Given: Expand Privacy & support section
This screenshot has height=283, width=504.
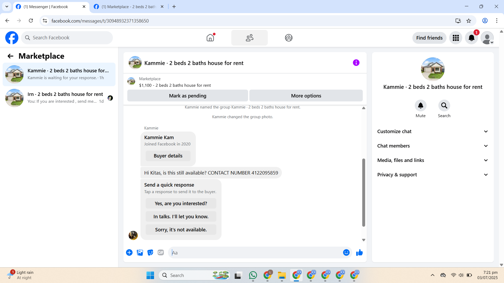Looking at the screenshot, I should point(433,175).
